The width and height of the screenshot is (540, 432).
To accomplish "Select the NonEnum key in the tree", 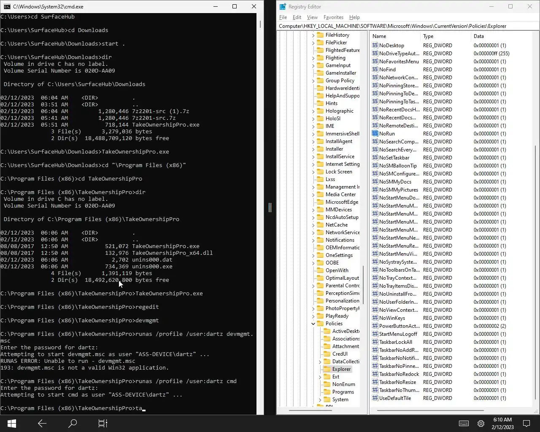I will 343,384.
